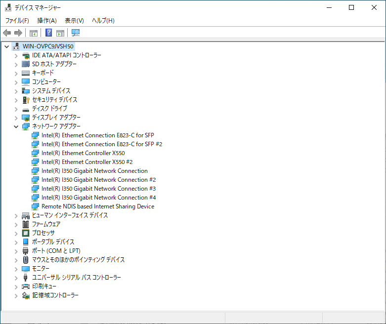Open the 表示(V) menu

click(x=74, y=20)
